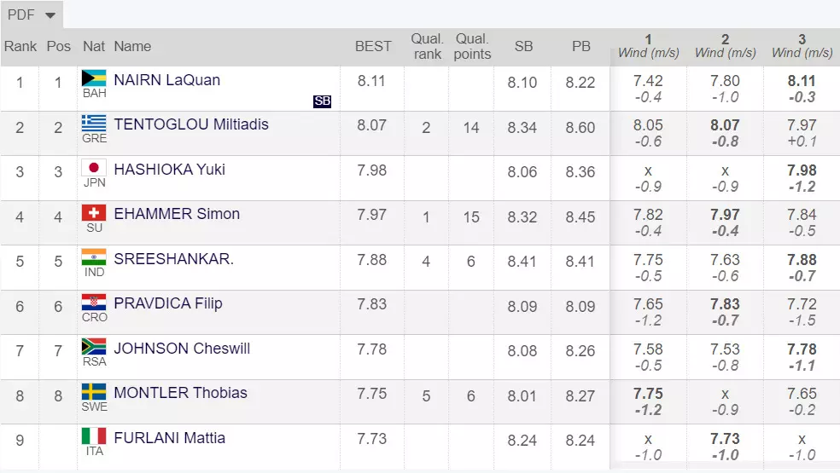
Task: Click the Greece flag icon
Action: click(x=93, y=123)
